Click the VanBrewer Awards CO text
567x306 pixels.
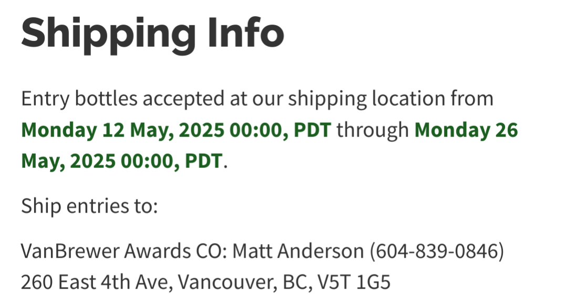(123, 251)
